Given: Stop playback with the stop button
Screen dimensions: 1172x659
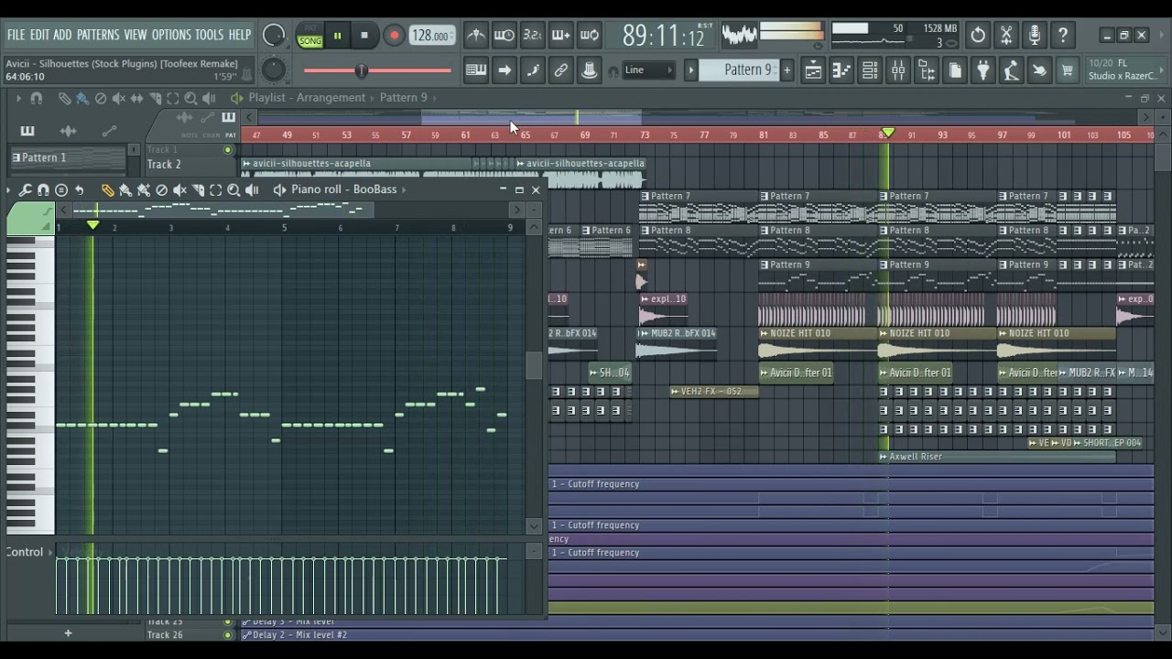Looking at the screenshot, I should point(364,36).
